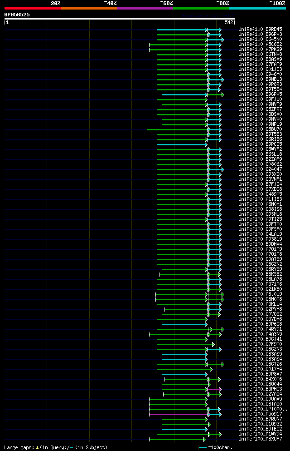The width and height of the screenshot is (290, 451).
Task: Select the UniRef100_A9P8R3 label
Action: [260, 84]
